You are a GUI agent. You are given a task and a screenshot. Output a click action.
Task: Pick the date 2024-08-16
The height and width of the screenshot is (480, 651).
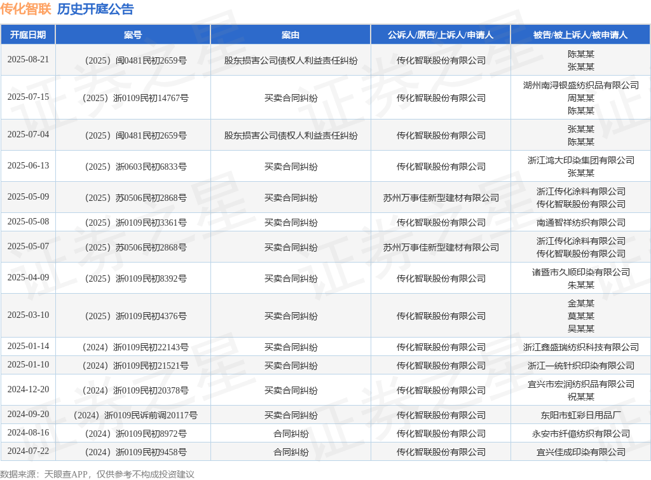[28, 433]
